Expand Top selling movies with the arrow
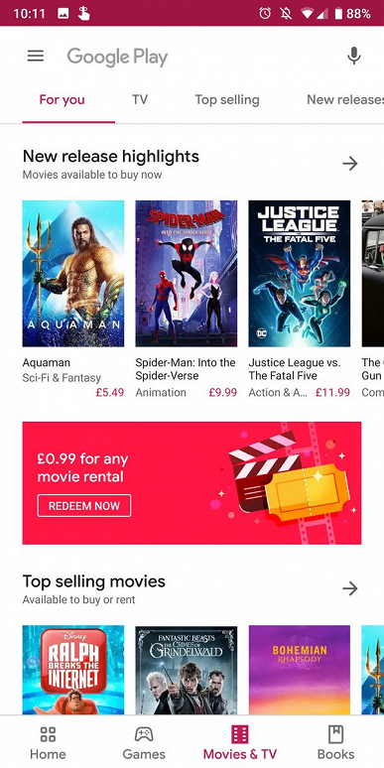 [x=350, y=588]
